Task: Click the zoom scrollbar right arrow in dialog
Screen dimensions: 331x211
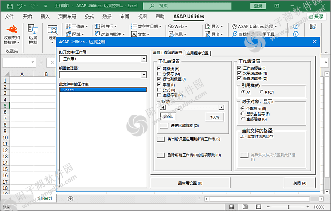Action: 221,107
